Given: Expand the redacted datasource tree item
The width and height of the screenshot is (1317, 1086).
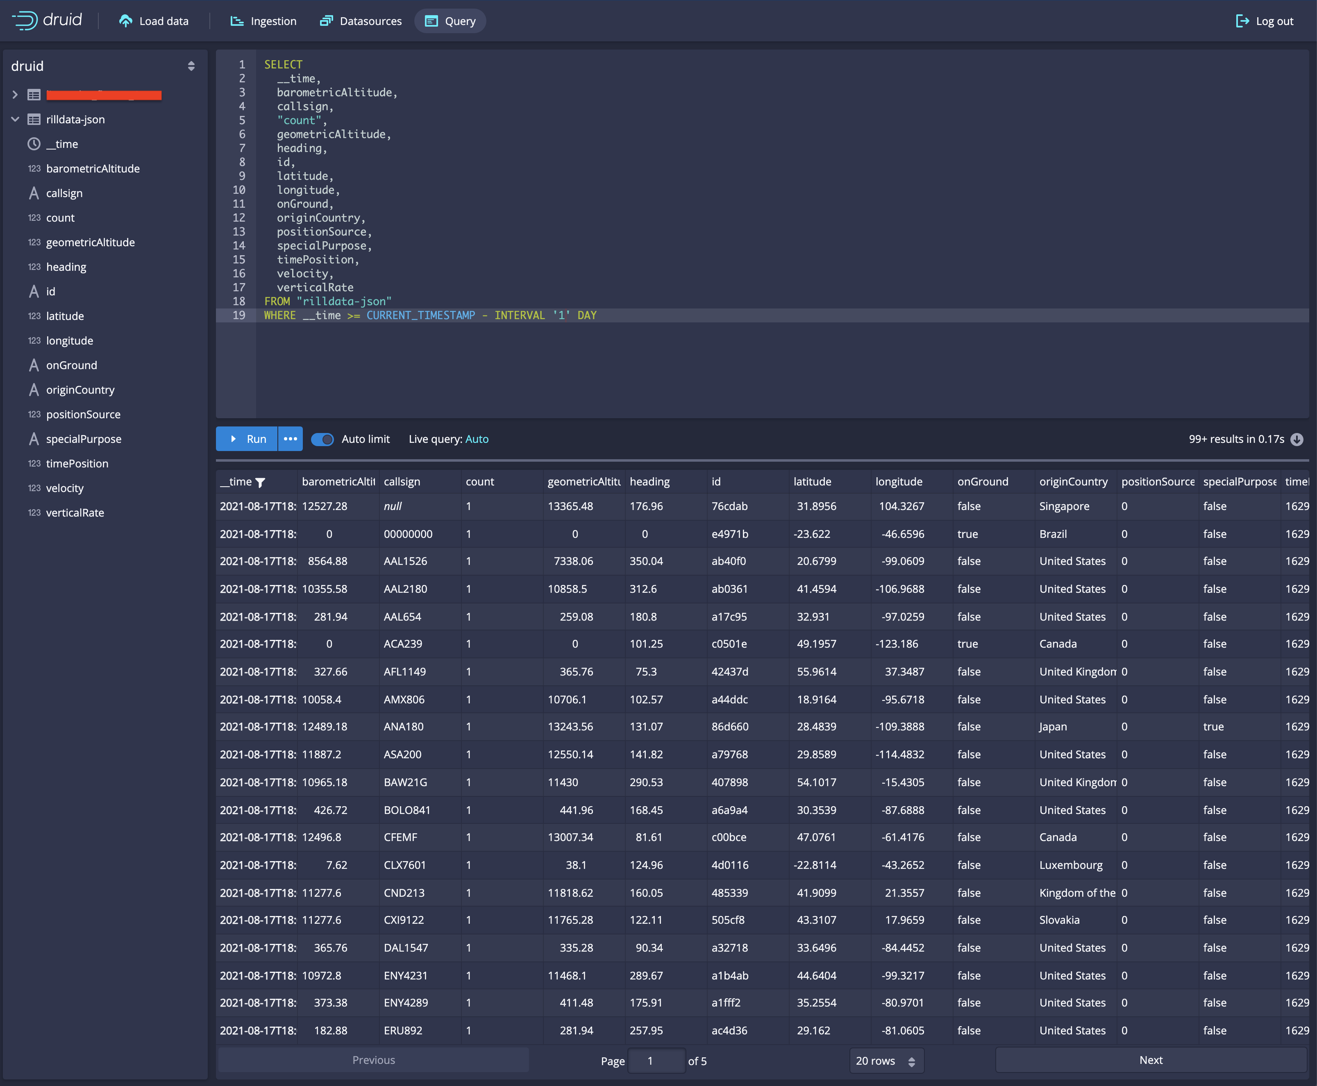Looking at the screenshot, I should 15,95.
